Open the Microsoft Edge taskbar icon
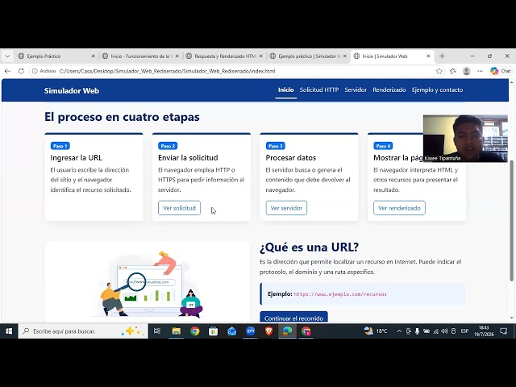This screenshot has width=516, height=387. pos(287,331)
